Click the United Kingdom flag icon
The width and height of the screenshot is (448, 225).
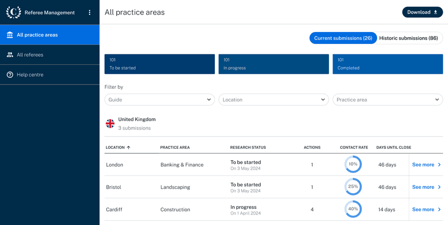click(x=110, y=124)
